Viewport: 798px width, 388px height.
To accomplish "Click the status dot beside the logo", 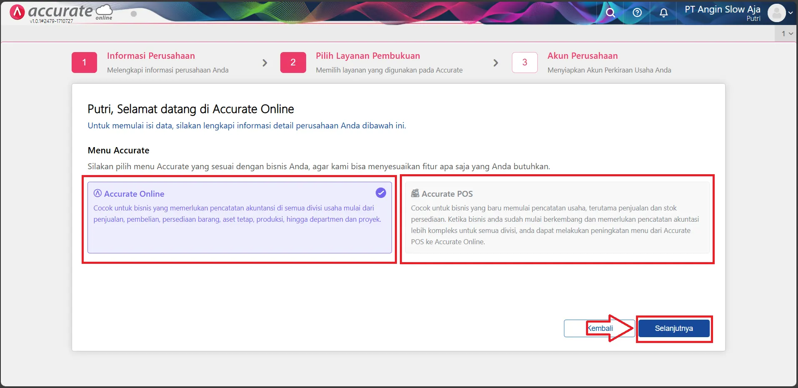I will tap(134, 14).
